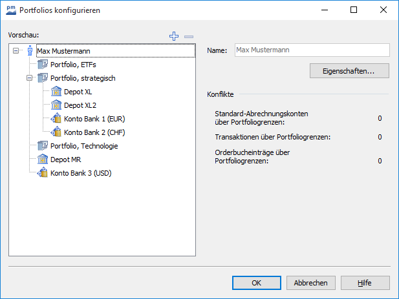Screen dimensions: 399x299
Task: Confirm with the OK button
Action: [x=257, y=283]
